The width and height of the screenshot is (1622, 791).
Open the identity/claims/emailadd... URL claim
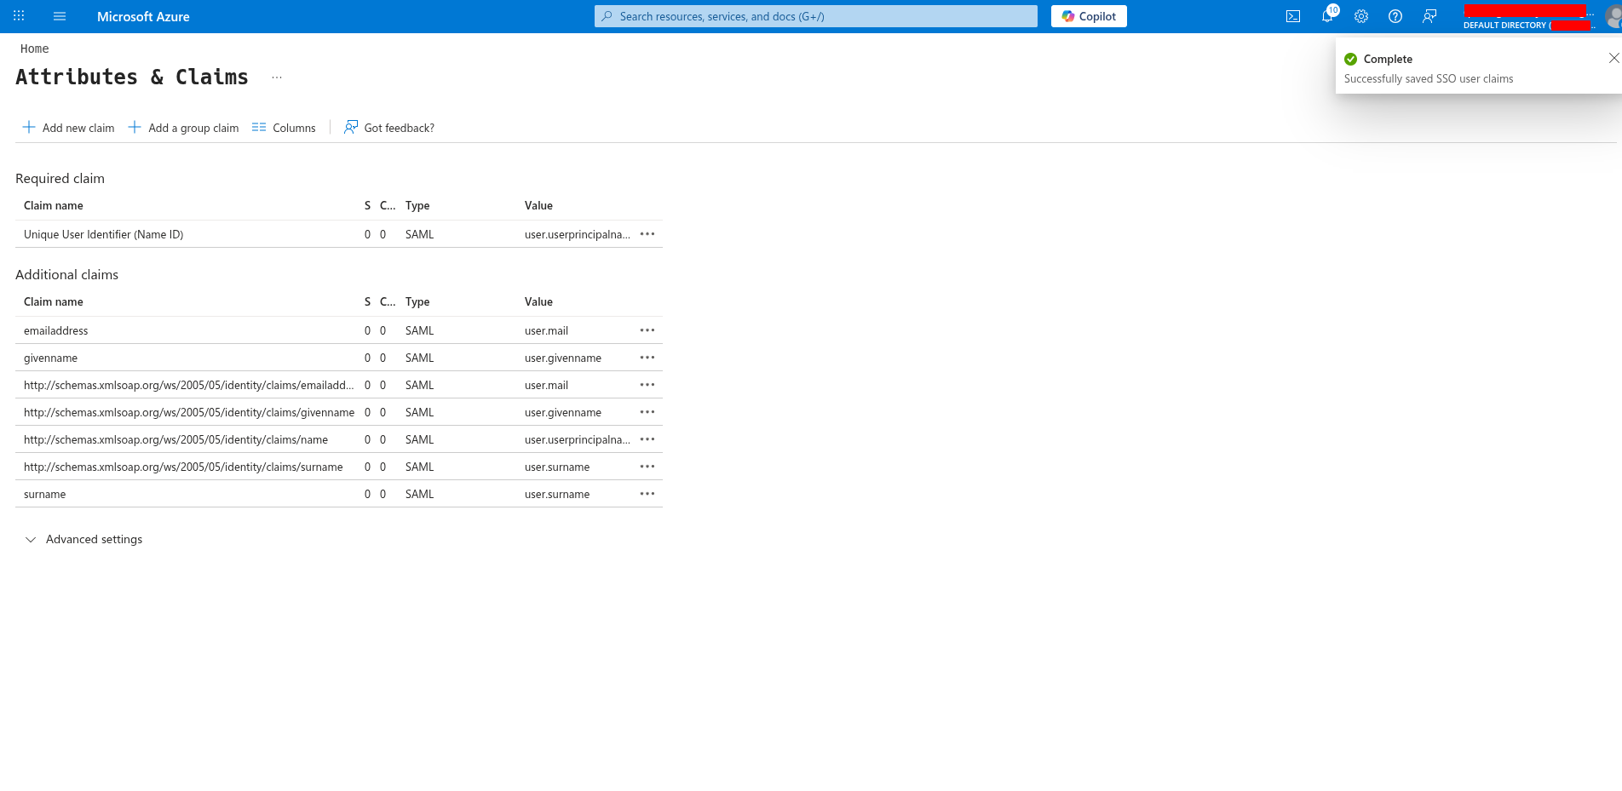tap(188, 385)
